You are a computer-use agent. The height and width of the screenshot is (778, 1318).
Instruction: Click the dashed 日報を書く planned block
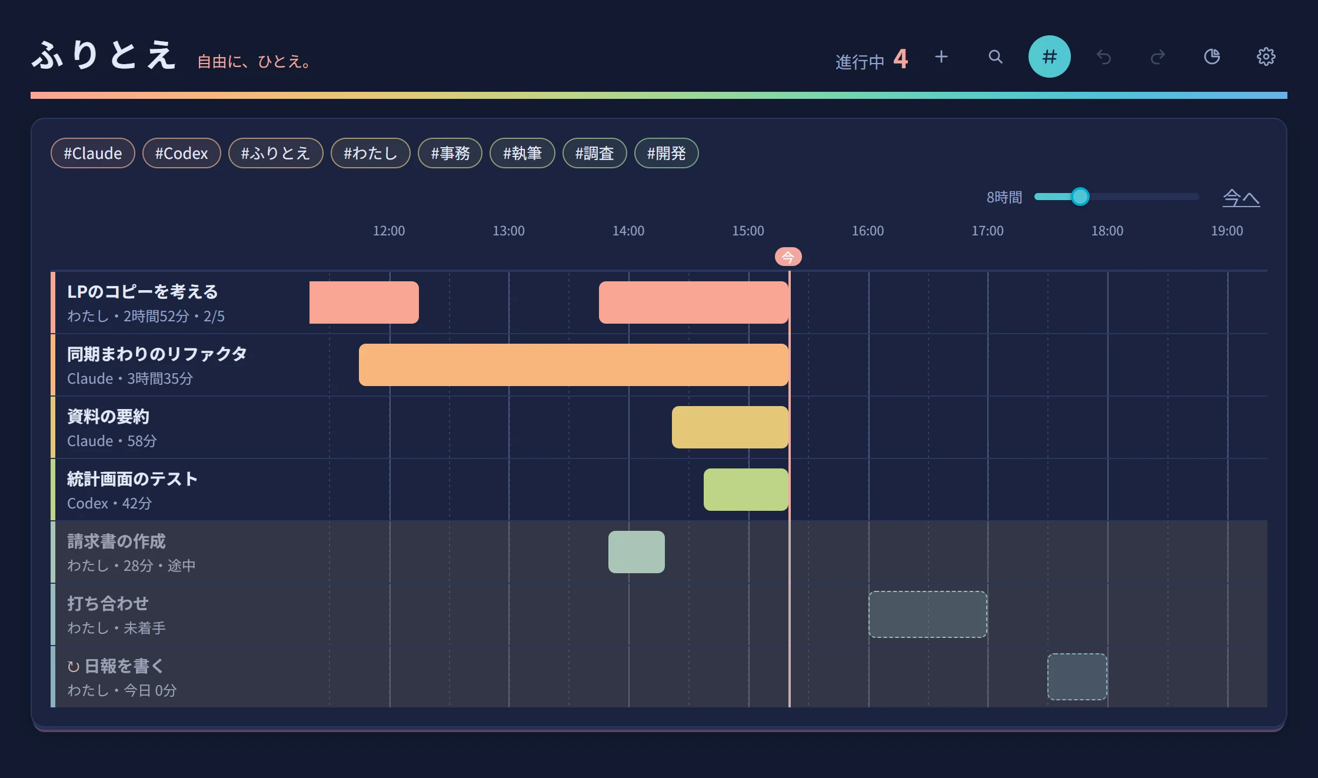pos(1077,677)
